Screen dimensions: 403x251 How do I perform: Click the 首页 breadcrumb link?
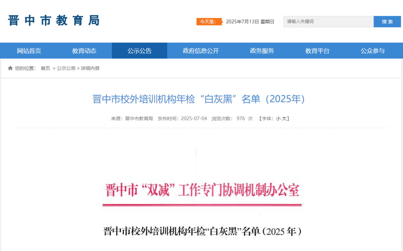coord(46,68)
